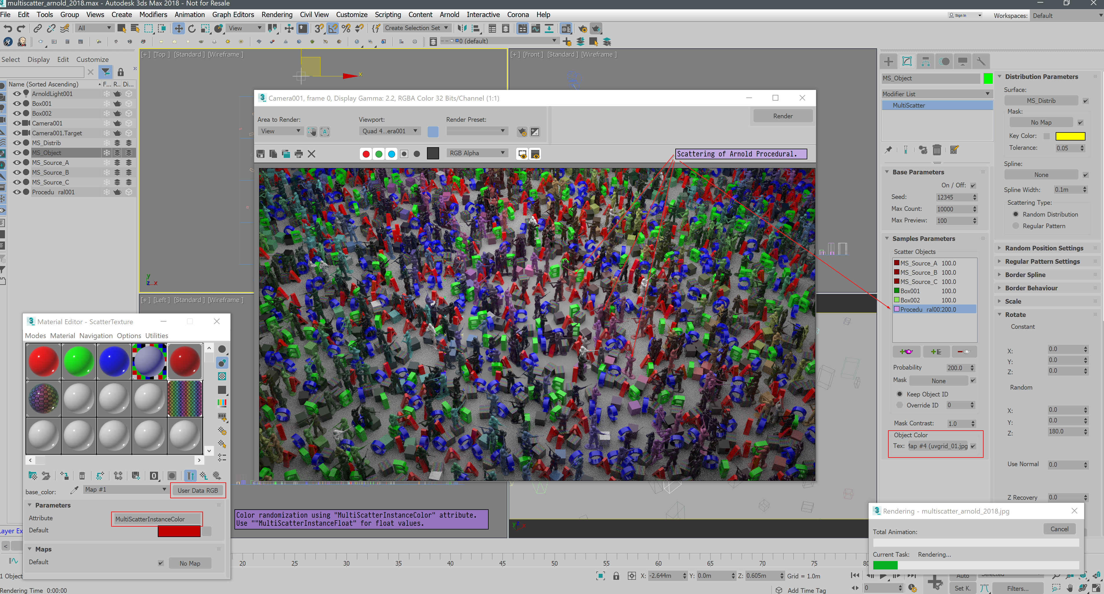Toggle the green channel in render window
1104x594 pixels.
pyautogui.click(x=379, y=154)
